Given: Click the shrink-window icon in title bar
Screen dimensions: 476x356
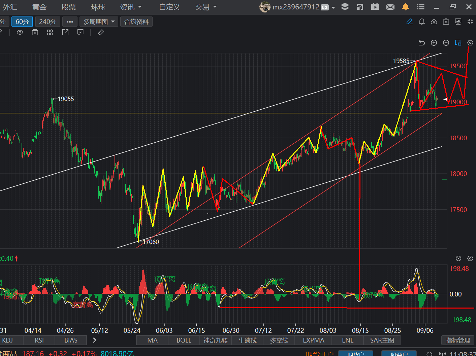Looking at the screenshot, I should [360, 7].
